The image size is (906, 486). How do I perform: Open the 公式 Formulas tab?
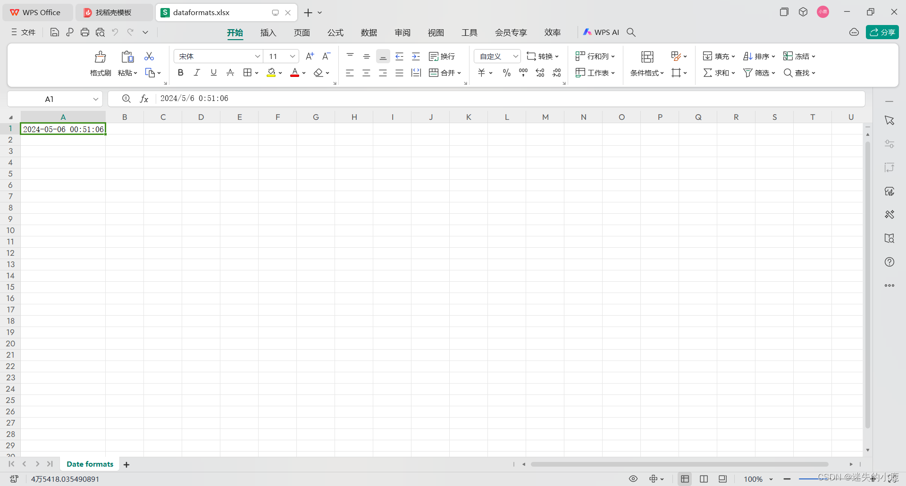(336, 33)
